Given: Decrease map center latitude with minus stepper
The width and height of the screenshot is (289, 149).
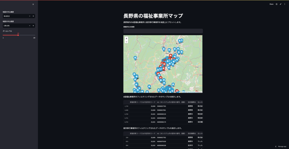Looking at the screenshot, I should tap(30, 16).
